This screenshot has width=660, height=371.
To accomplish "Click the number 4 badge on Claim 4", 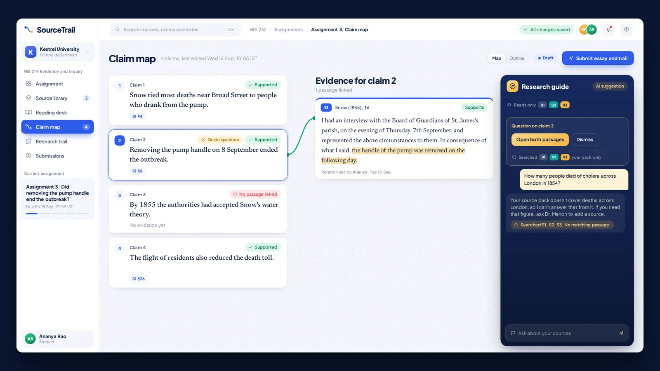I will 120,248.
